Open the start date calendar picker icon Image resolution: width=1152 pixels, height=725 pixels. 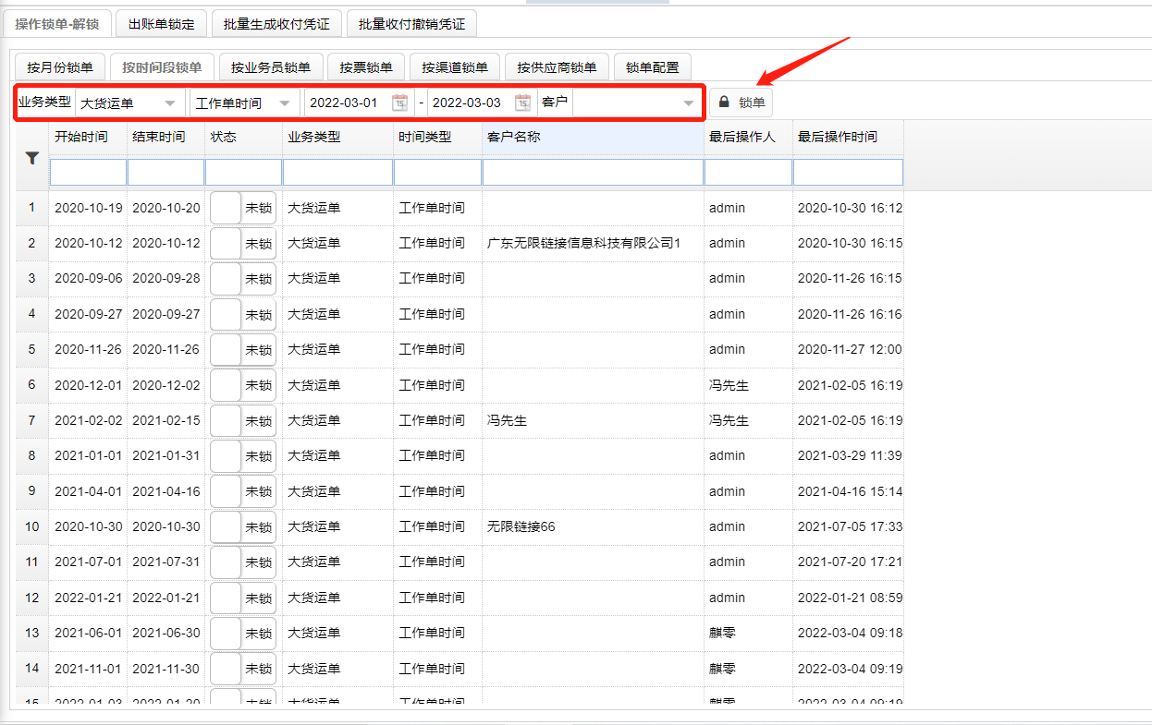[x=399, y=103]
